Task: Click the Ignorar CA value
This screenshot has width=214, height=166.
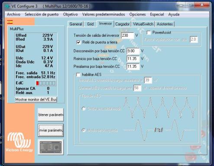Action: pos(48,89)
